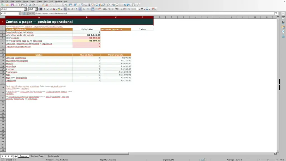Image resolution: width=286 pixels, height=161 pixels.
Task: Click the Format as Percent icon
Action: 109,9
